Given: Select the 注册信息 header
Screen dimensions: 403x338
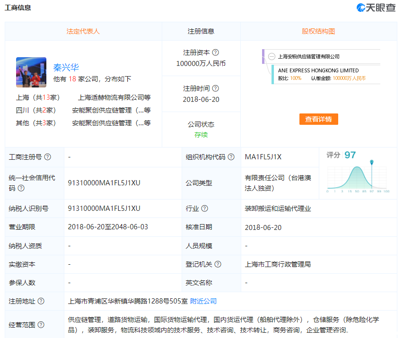Looking at the screenshot, I should (x=201, y=31).
